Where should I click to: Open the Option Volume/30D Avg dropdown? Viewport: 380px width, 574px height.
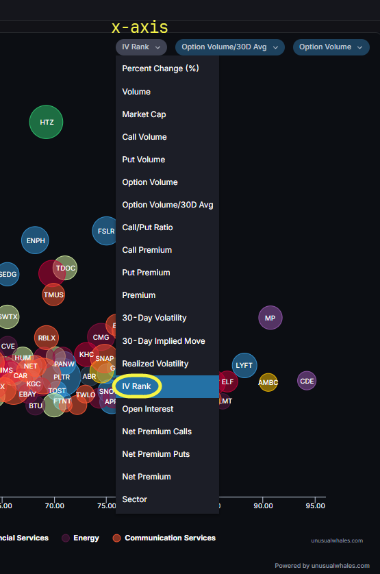click(230, 47)
